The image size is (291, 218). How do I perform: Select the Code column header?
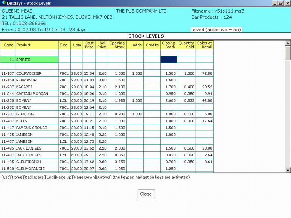8,45
